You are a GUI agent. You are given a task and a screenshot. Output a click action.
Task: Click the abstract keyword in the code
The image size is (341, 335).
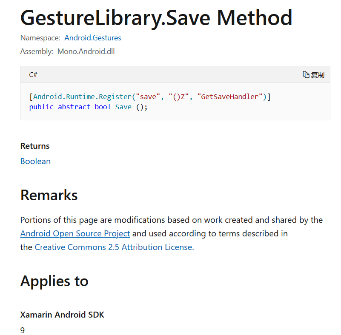74,107
